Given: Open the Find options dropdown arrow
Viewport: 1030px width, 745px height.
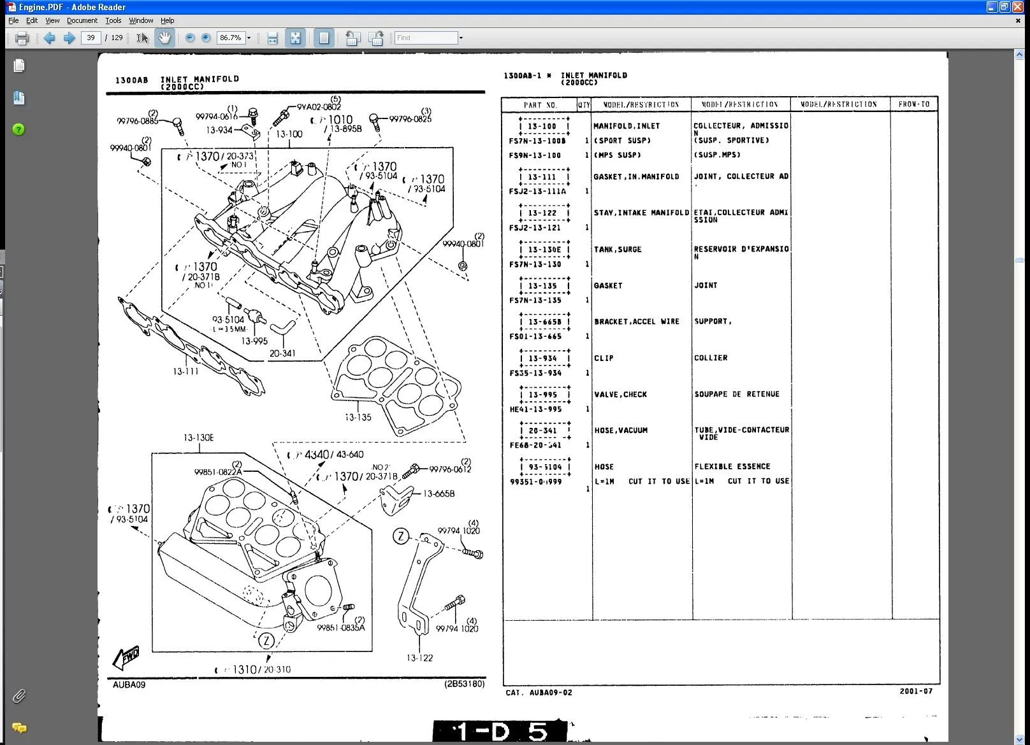Looking at the screenshot, I should pyautogui.click(x=461, y=38).
